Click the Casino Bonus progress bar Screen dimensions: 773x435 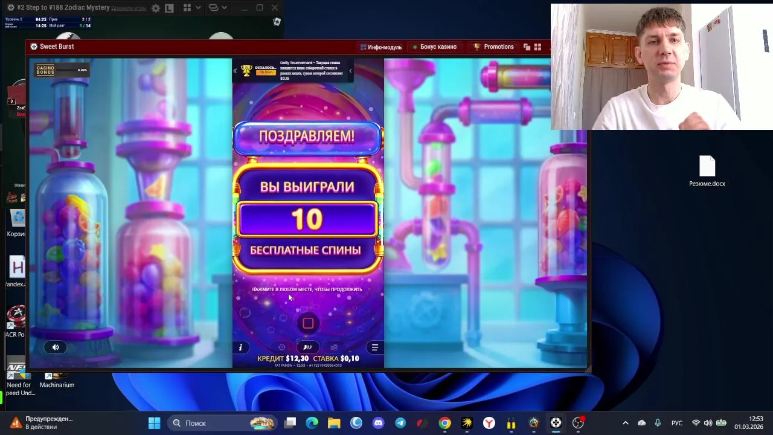click(62, 70)
